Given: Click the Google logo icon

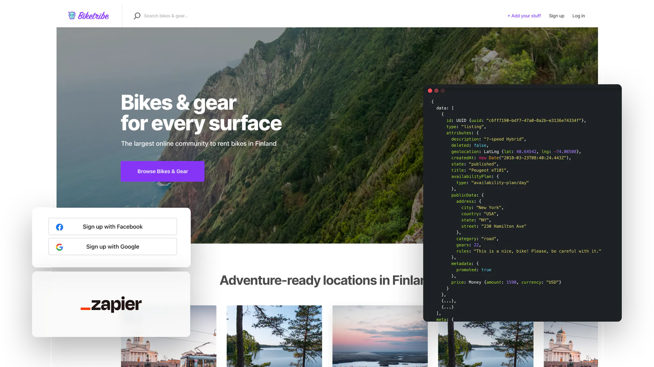Looking at the screenshot, I should 59,247.
